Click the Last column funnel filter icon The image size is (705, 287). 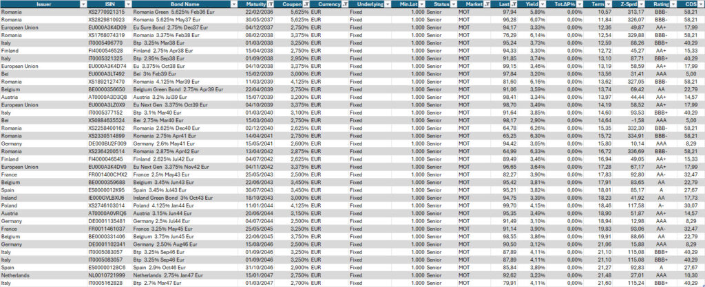click(515, 4)
